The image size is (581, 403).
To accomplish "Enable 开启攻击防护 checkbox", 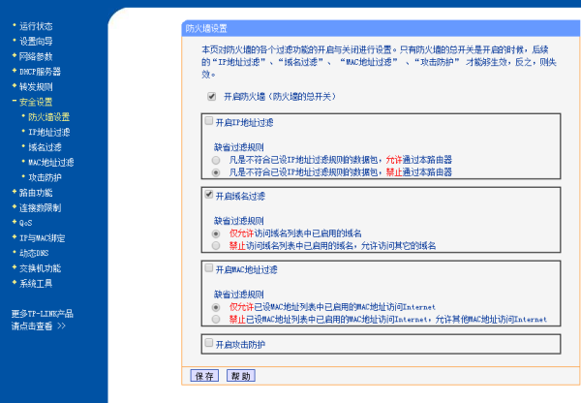I will [209, 343].
